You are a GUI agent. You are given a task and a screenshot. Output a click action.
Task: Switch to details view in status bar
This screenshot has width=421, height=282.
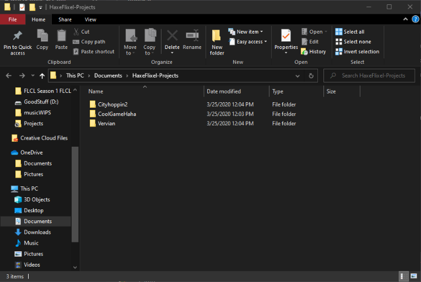tap(403, 276)
